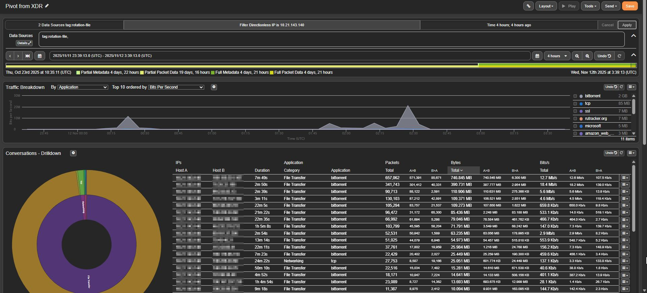Zoom in the time range
647x293 pixels.
click(x=587, y=56)
